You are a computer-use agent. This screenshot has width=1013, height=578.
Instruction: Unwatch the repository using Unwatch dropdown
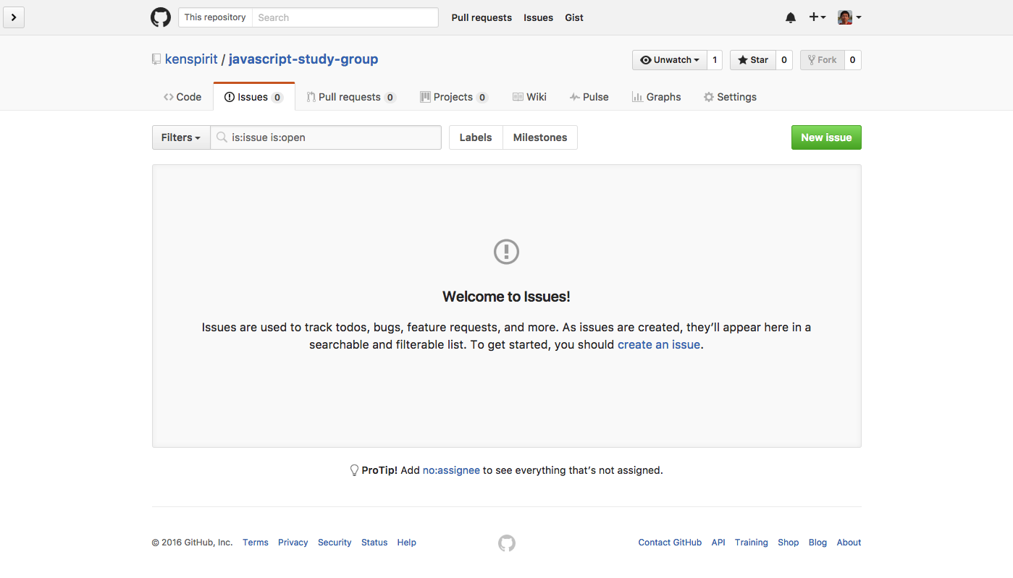click(669, 60)
